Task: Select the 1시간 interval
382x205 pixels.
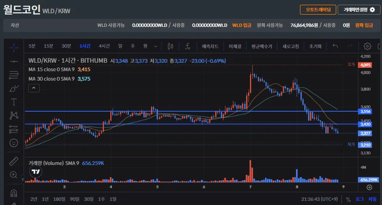Action: click(x=85, y=46)
